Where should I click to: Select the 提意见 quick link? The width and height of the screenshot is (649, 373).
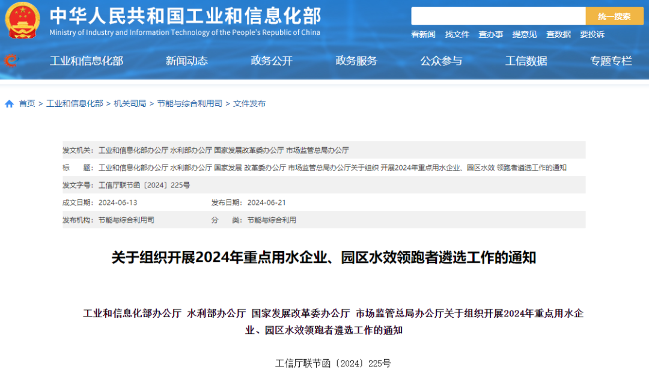tap(524, 35)
